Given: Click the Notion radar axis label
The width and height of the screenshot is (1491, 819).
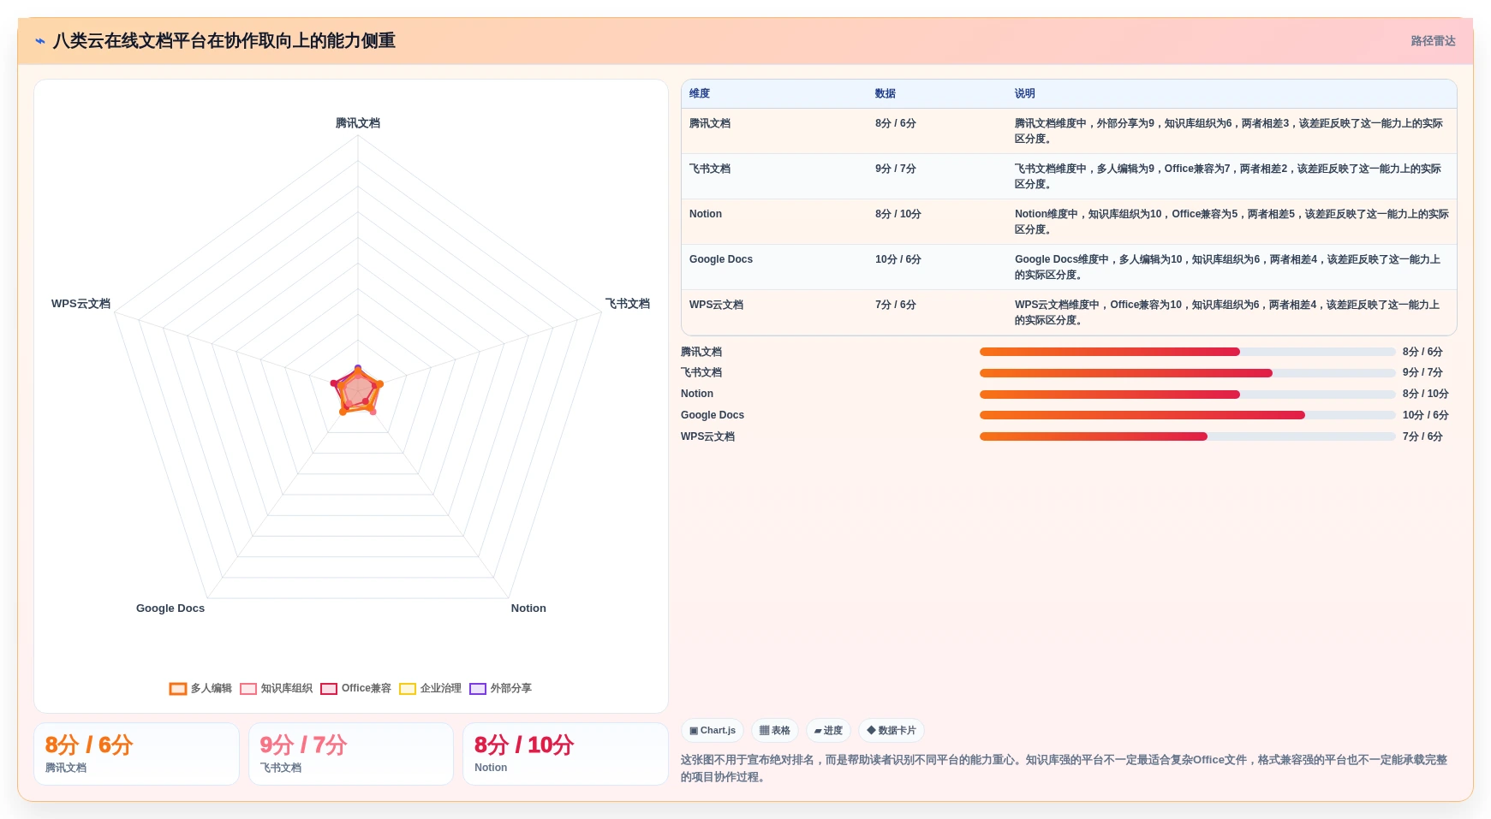Looking at the screenshot, I should tap(528, 608).
